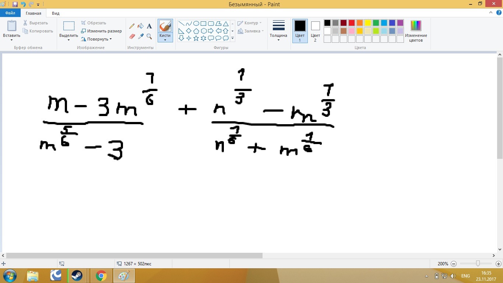Click the Вырезать cut button
Screen dimensions: 503x283
point(35,23)
